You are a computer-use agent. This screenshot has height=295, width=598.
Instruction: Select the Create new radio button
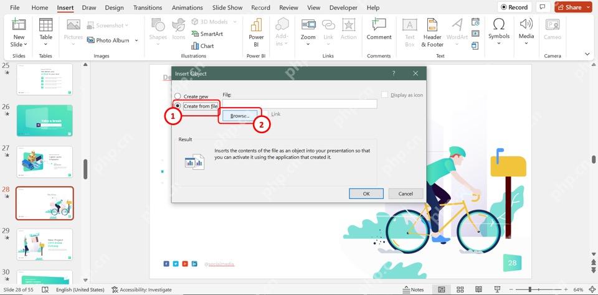[x=178, y=96]
